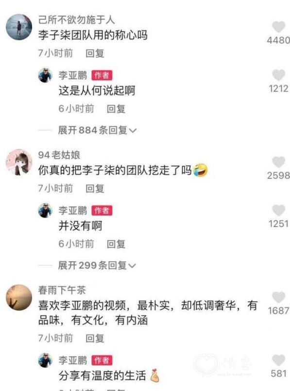Like the author reply with 1251 likes

[x=278, y=210]
